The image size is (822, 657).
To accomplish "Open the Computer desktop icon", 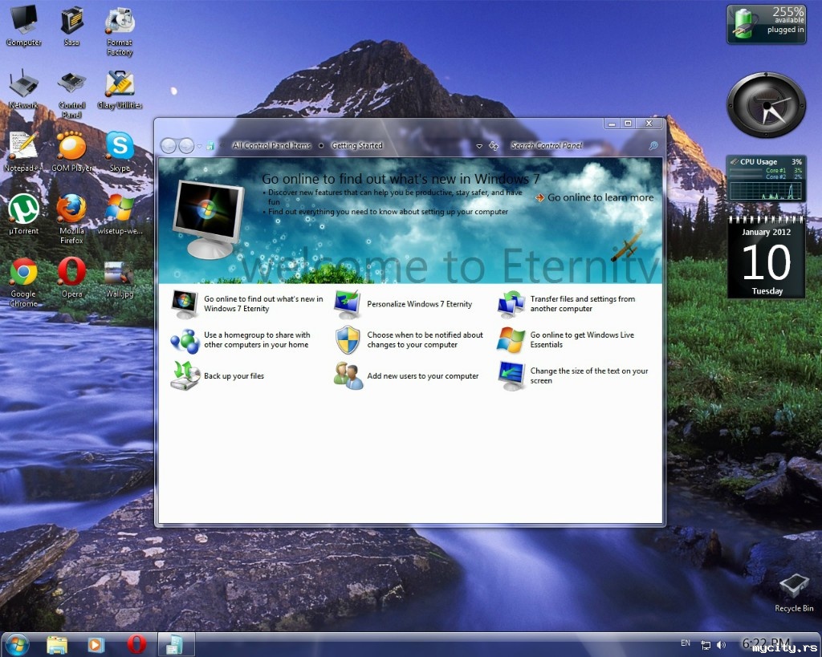I will [x=23, y=25].
